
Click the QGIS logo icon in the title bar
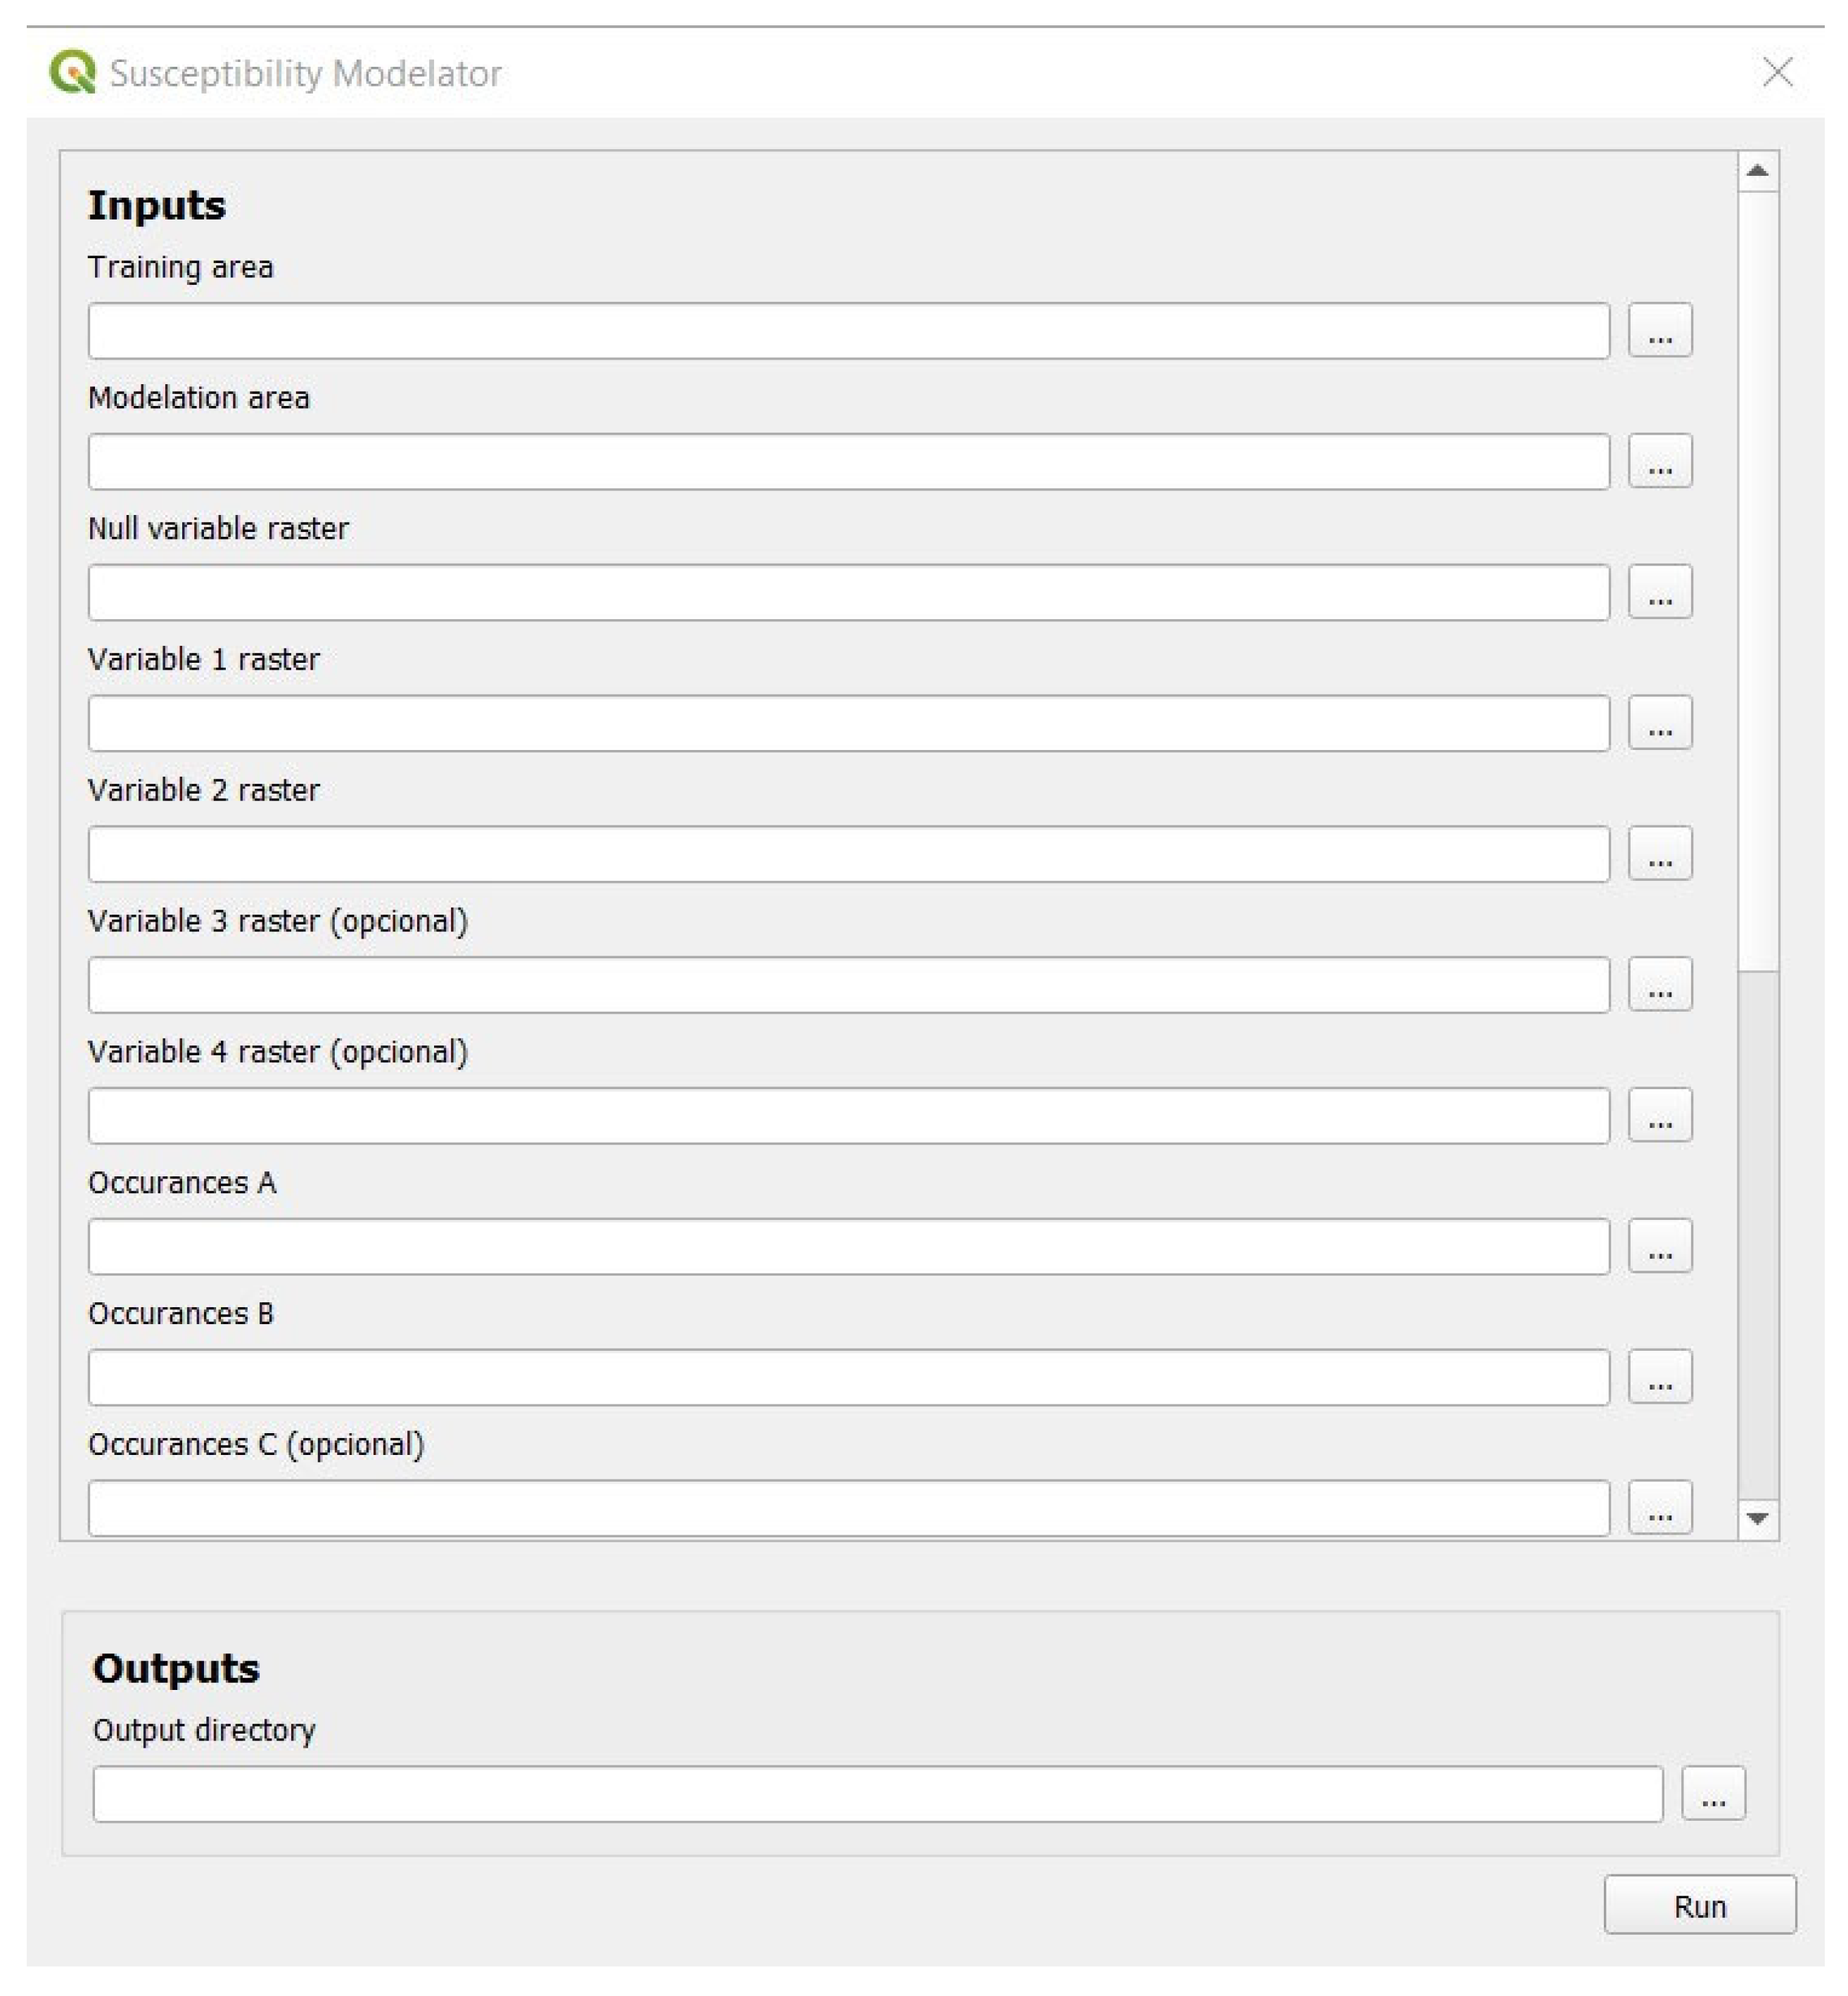click(x=72, y=72)
